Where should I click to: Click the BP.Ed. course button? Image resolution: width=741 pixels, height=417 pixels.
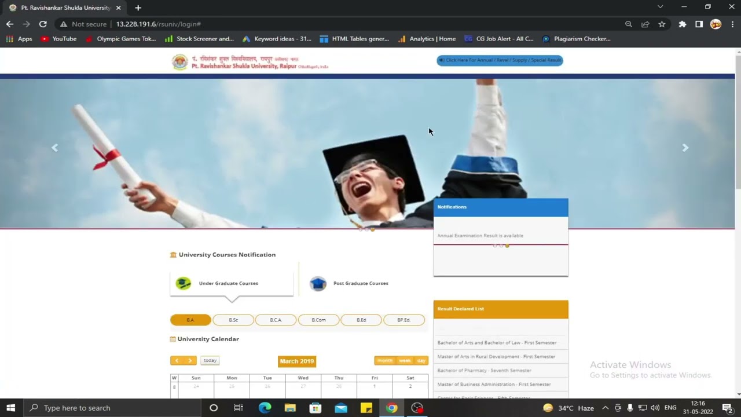(404, 320)
